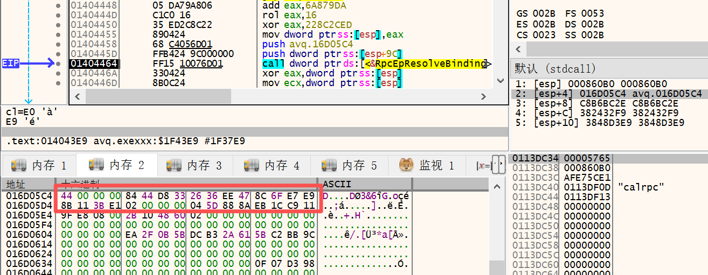Select the SS 002B segment register
Image resolution: width=708 pixels, height=275 pixels.
coord(585,35)
